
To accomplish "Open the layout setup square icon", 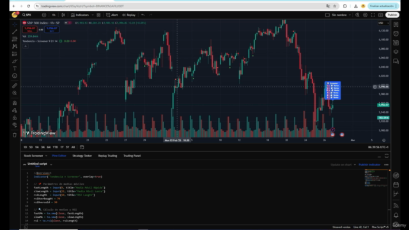I will tap(327, 15).
